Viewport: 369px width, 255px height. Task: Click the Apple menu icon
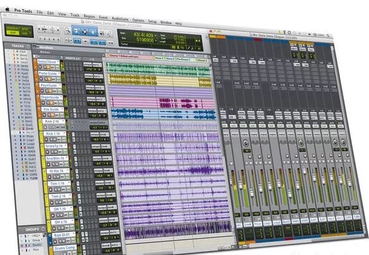(7, 10)
